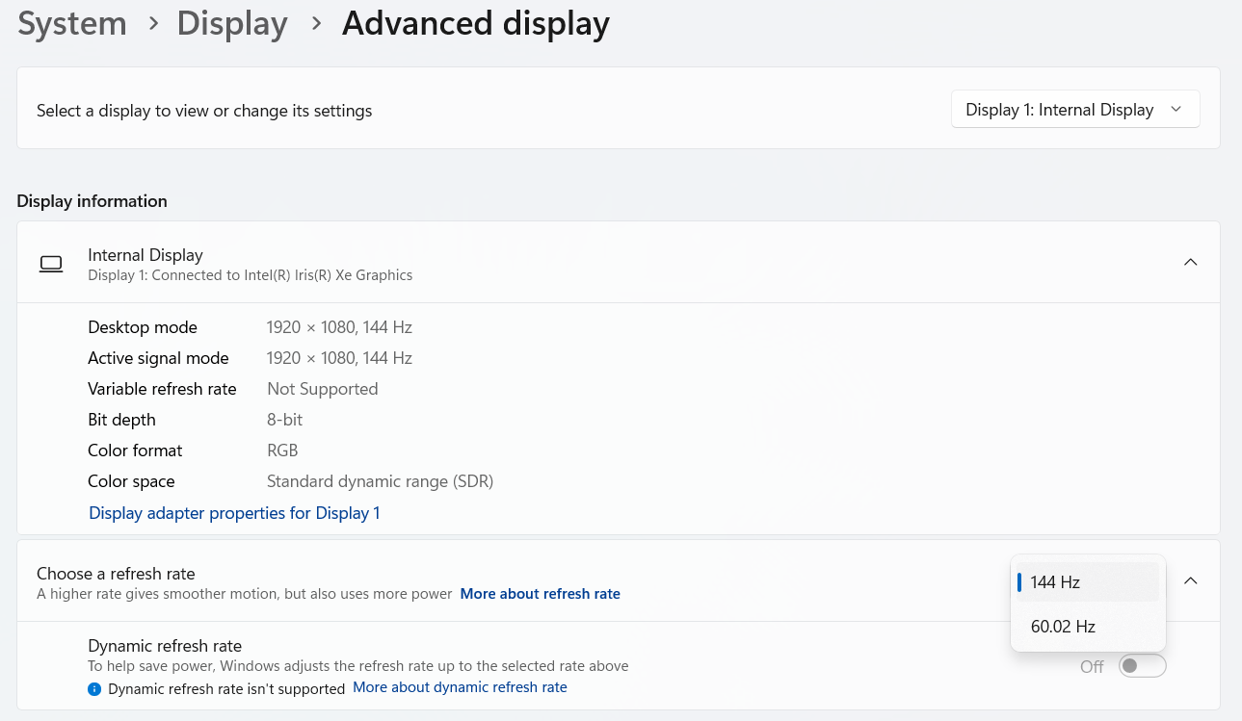Open Display adapter properties for Display 1
Image resolution: width=1242 pixels, height=721 pixels.
tap(234, 513)
